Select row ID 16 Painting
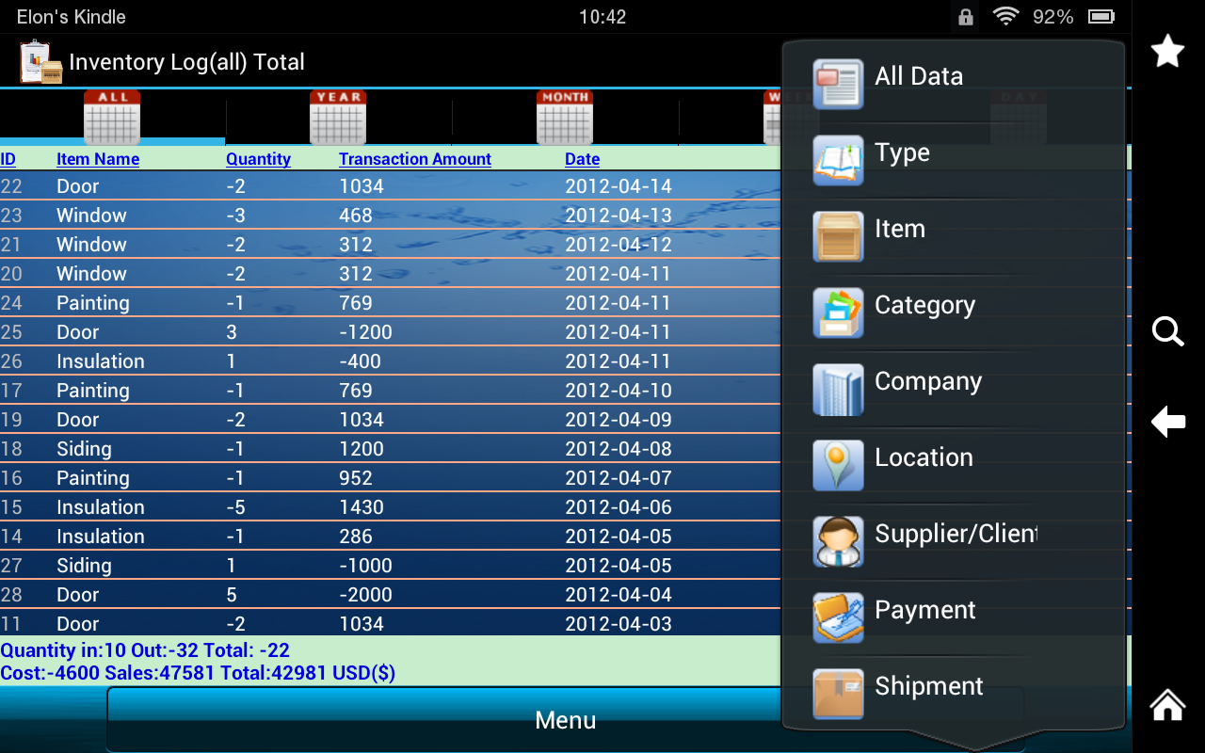1205x753 pixels. (x=391, y=478)
